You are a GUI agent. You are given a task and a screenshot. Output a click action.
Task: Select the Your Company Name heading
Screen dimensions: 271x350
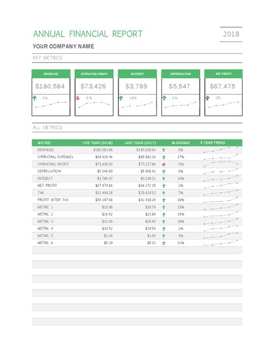pyautogui.click(x=63, y=46)
